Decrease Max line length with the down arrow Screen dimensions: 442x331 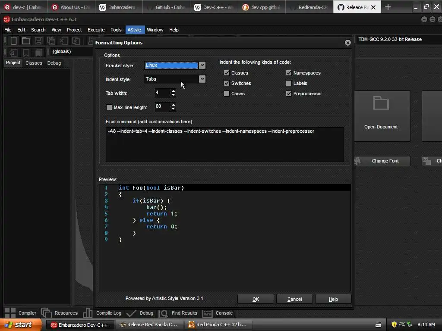coord(173,109)
